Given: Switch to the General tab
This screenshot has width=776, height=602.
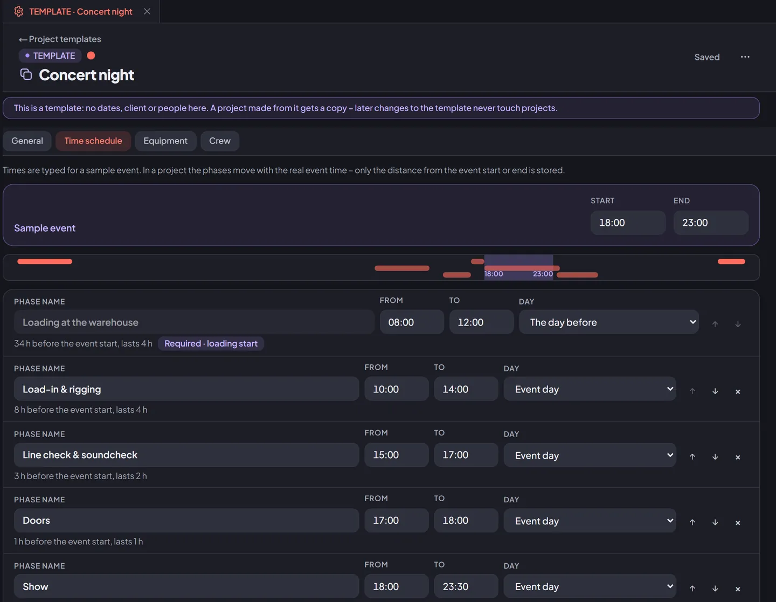Looking at the screenshot, I should [27, 141].
